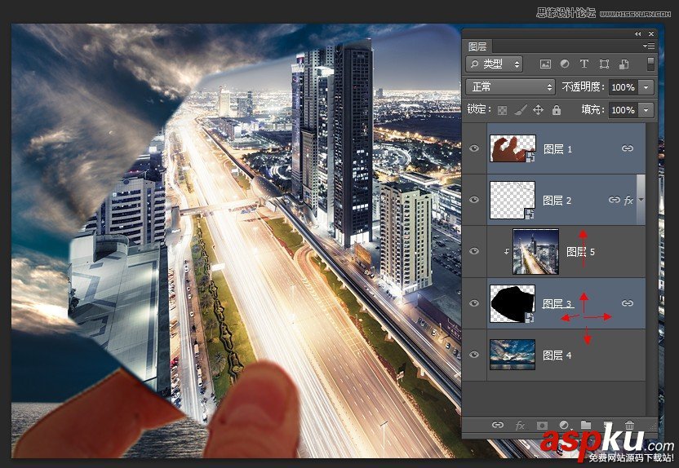Filter layers by adjustment layer type
The height and width of the screenshot is (468, 679).
click(x=565, y=64)
